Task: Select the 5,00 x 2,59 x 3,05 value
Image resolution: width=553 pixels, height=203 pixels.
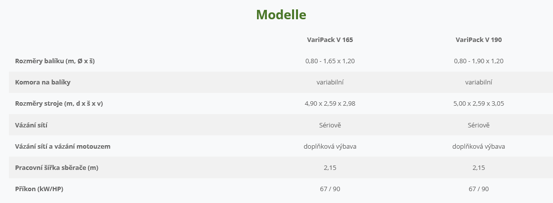Action: coord(478,104)
